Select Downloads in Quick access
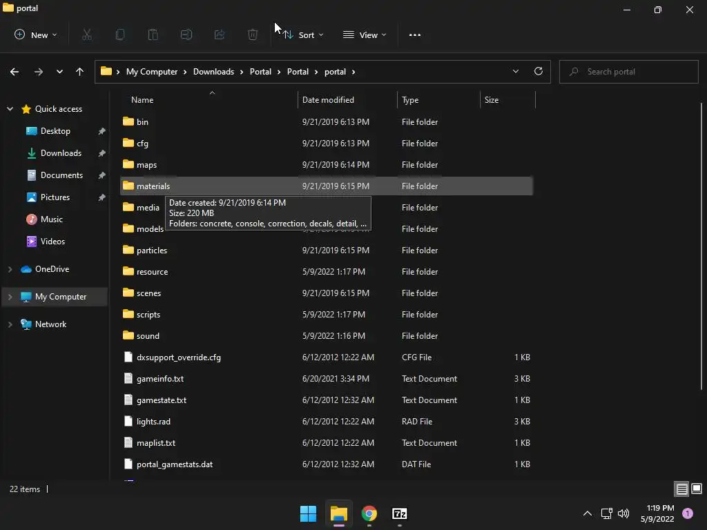Image resolution: width=707 pixels, height=530 pixels. tap(61, 153)
